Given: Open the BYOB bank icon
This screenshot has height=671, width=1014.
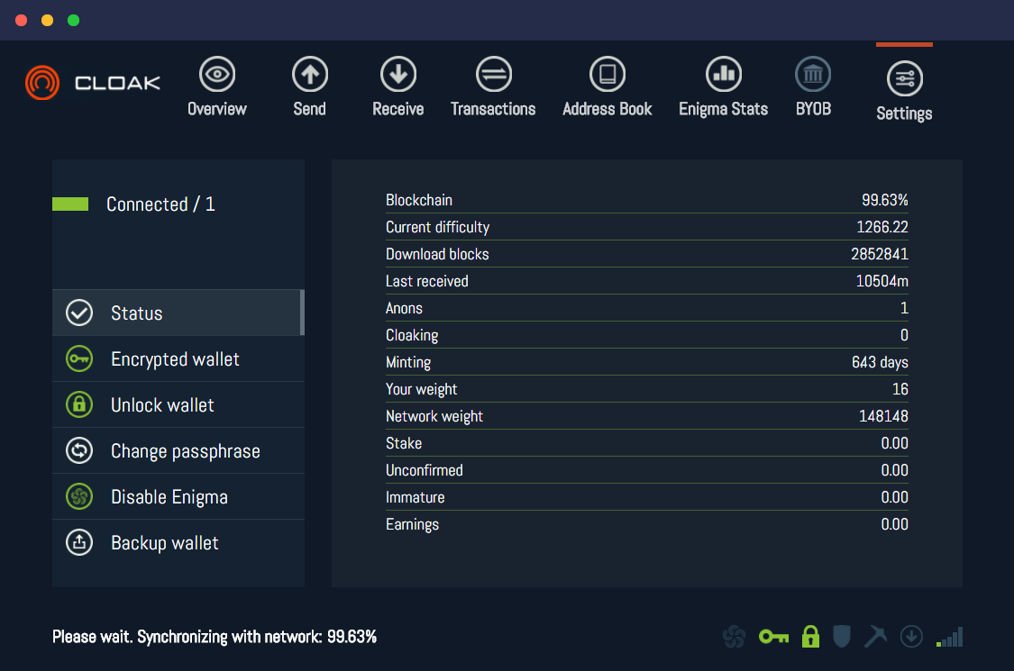Looking at the screenshot, I should (x=813, y=75).
